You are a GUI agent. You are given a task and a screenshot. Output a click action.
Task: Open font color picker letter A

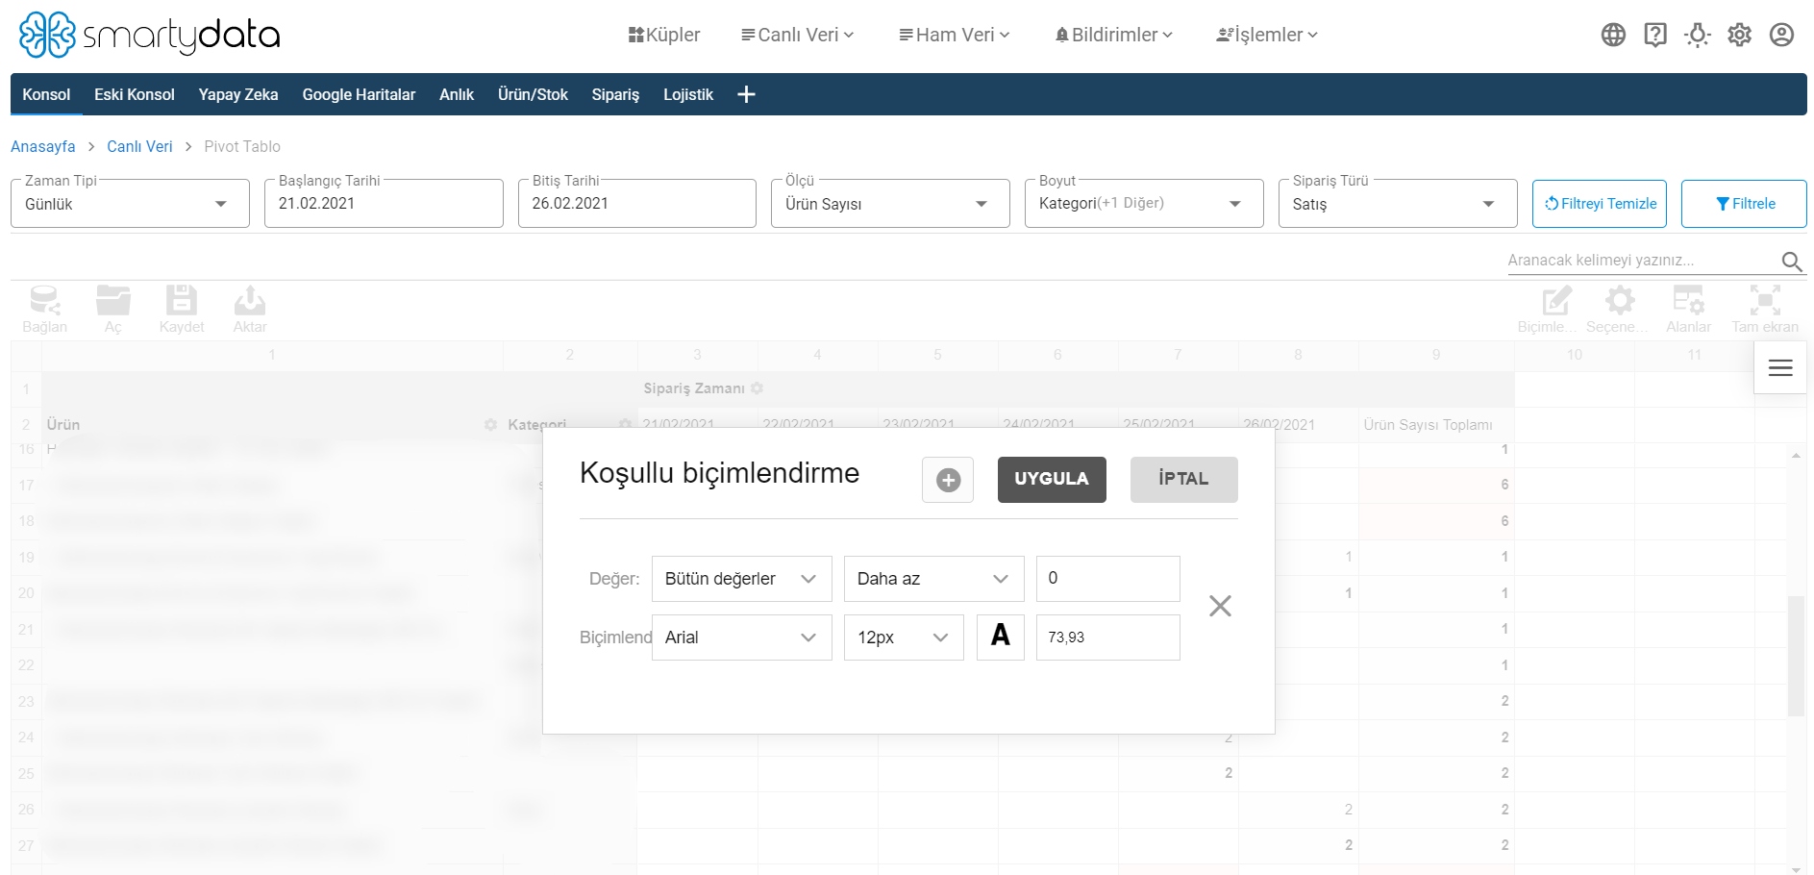(1001, 637)
